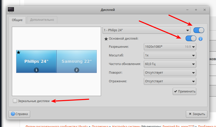The width and height of the screenshot is (216, 127).
Task: Click the monitor icon in the title bar
Action: click(11, 10)
